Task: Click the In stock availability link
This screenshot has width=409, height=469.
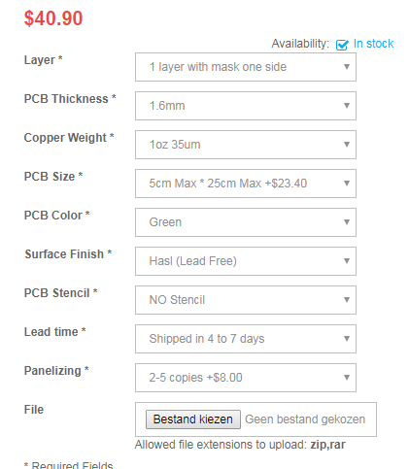Action: 373,44
